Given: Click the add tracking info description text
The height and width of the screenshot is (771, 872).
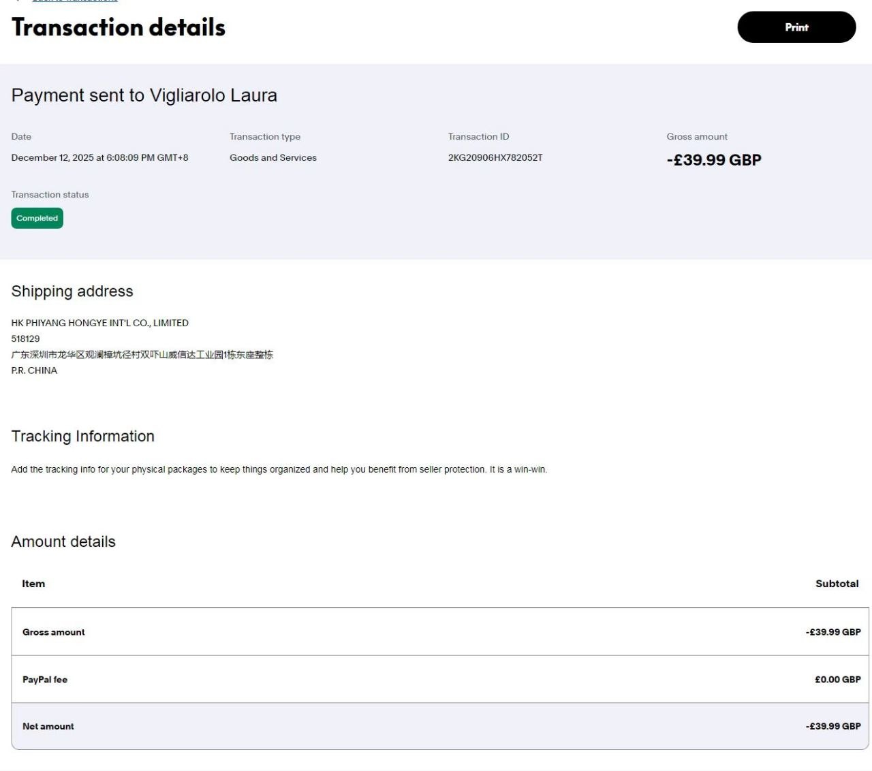Looking at the screenshot, I should (x=279, y=469).
